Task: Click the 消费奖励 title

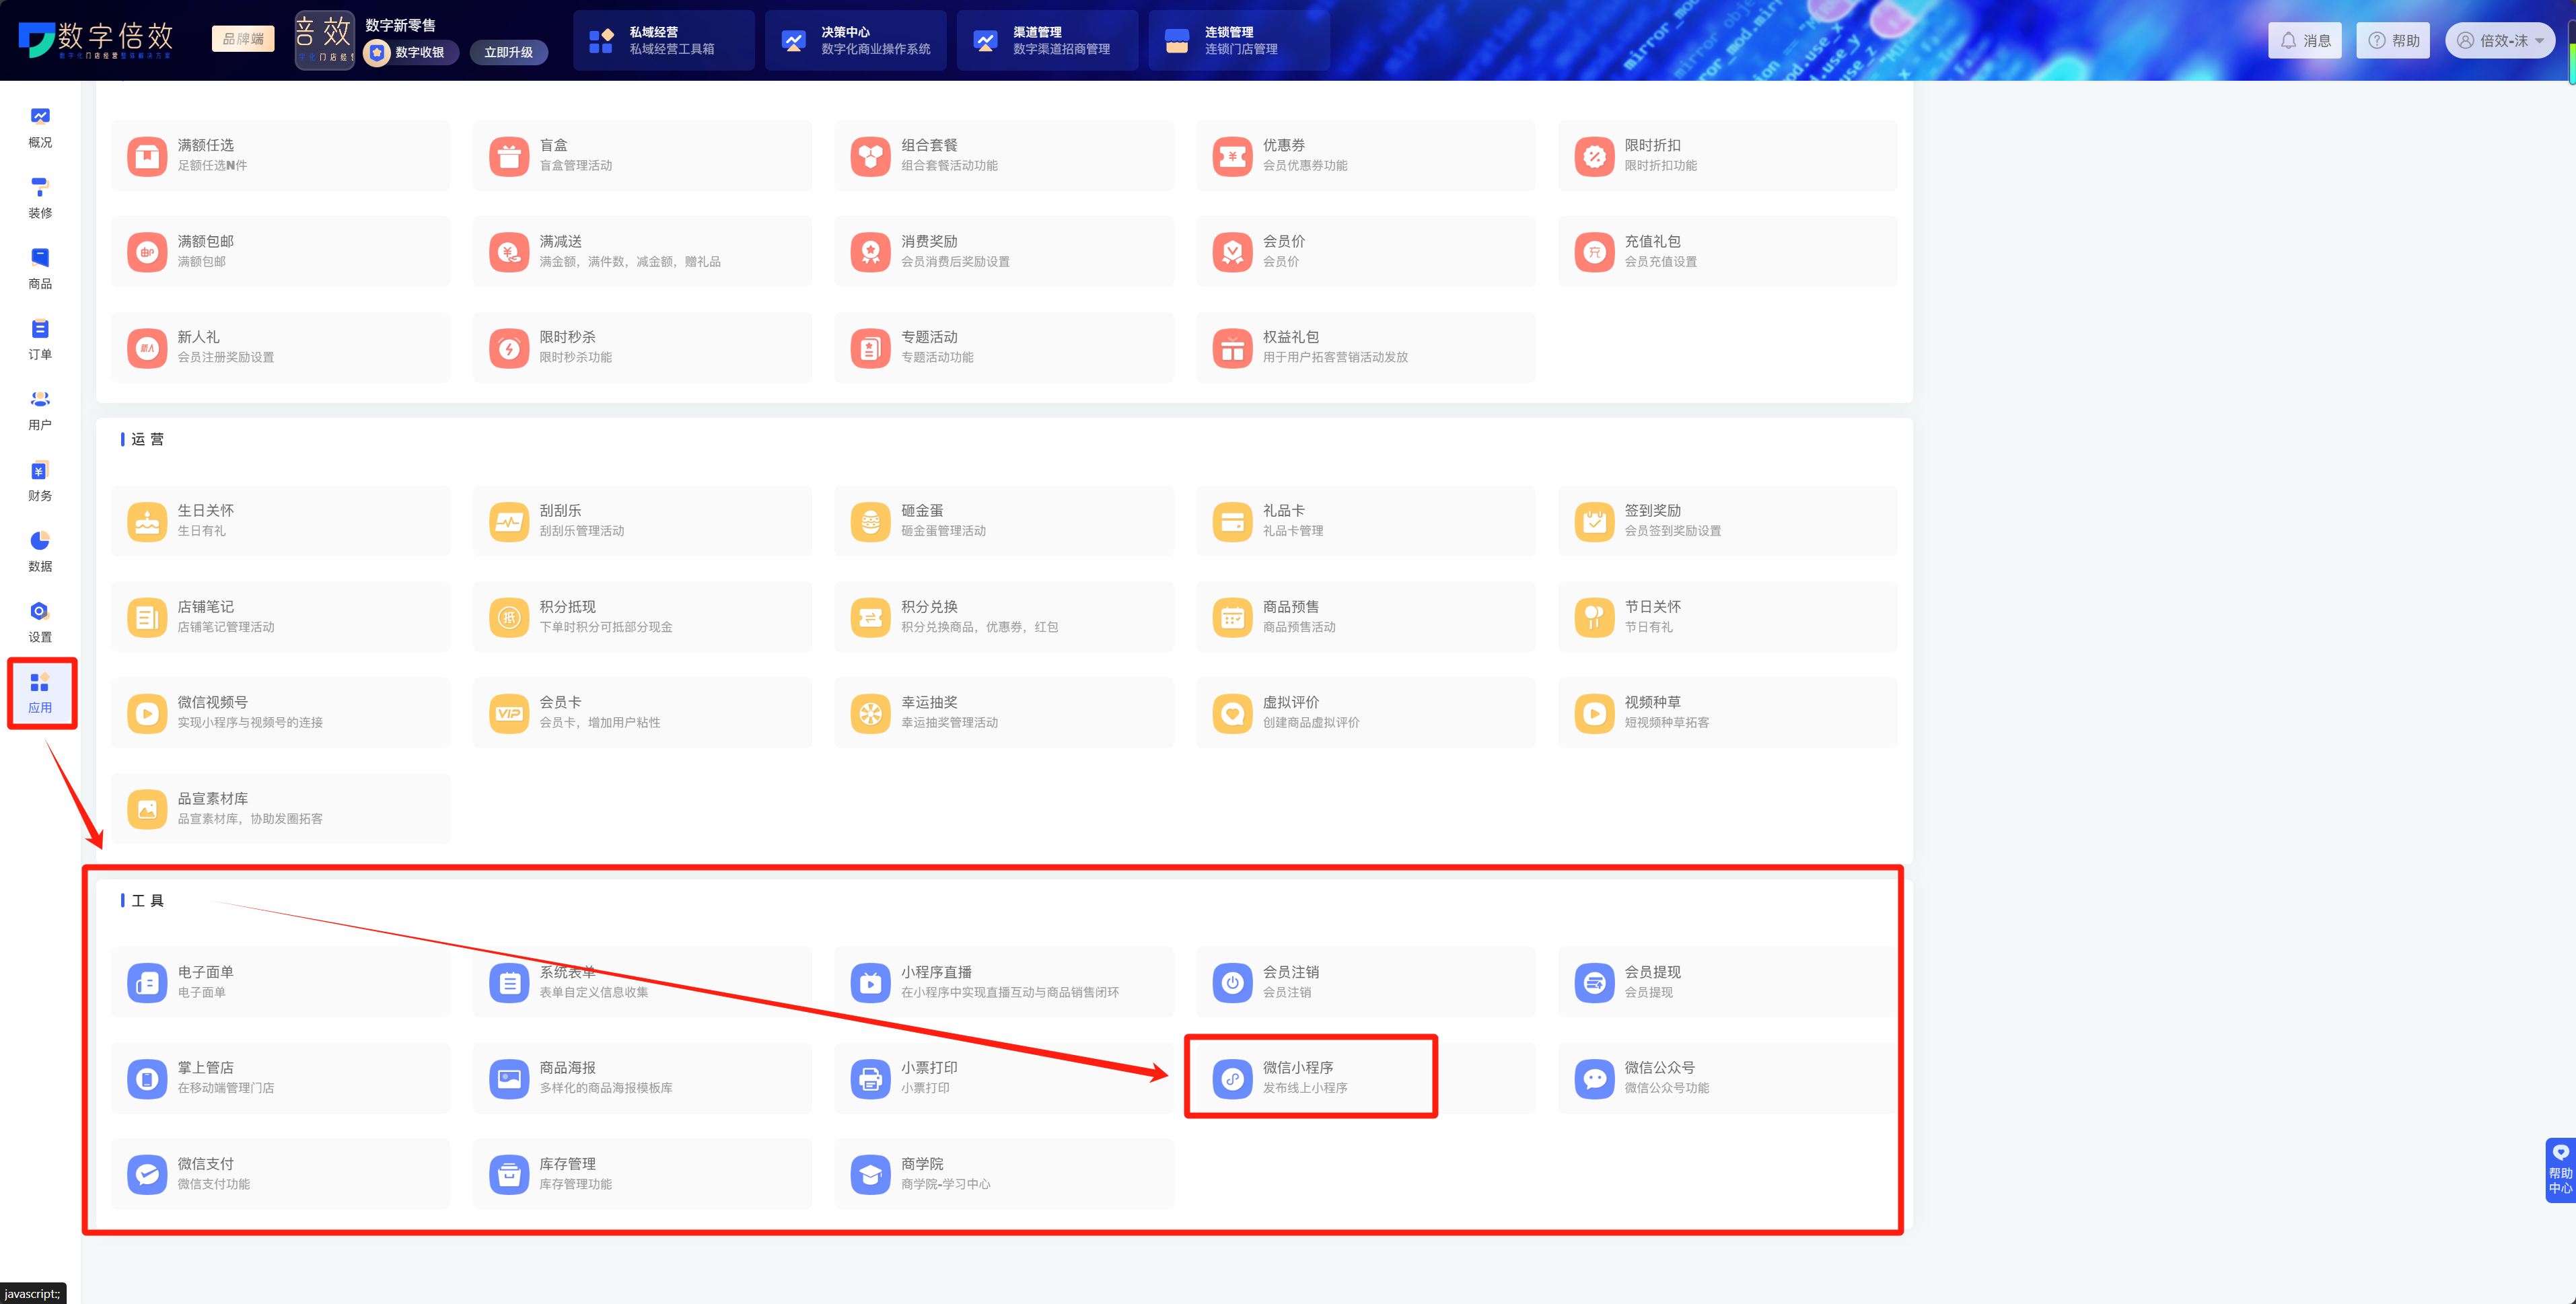Action: (929, 241)
